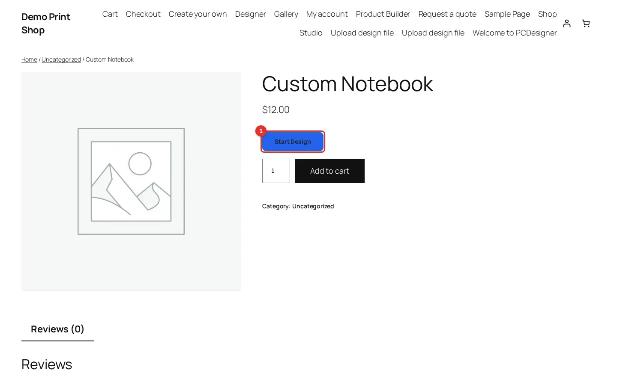
Task: Navigate to Sample Page
Action: point(507,14)
